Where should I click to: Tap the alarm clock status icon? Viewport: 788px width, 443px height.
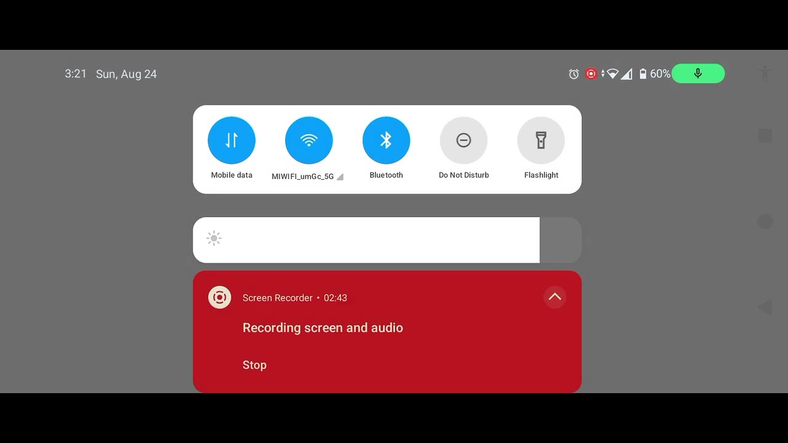(x=574, y=74)
